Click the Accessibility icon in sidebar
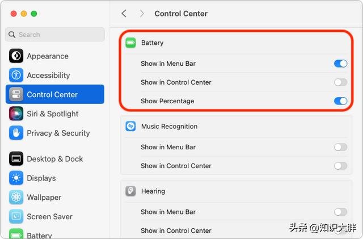 coord(16,75)
